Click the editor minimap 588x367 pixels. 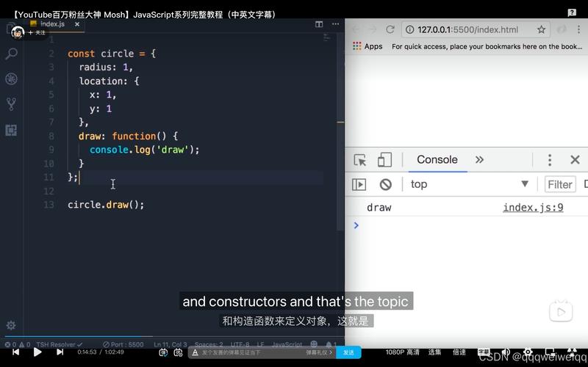pos(326,37)
